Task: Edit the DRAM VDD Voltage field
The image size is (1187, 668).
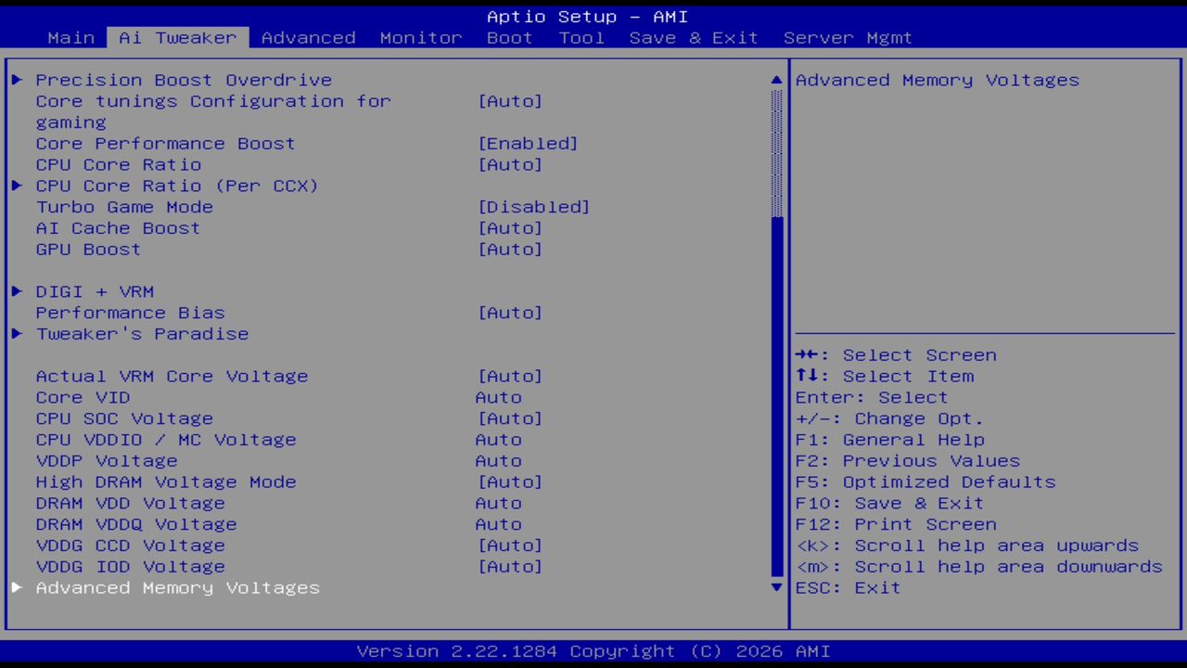Action: (x=499, y=503)
